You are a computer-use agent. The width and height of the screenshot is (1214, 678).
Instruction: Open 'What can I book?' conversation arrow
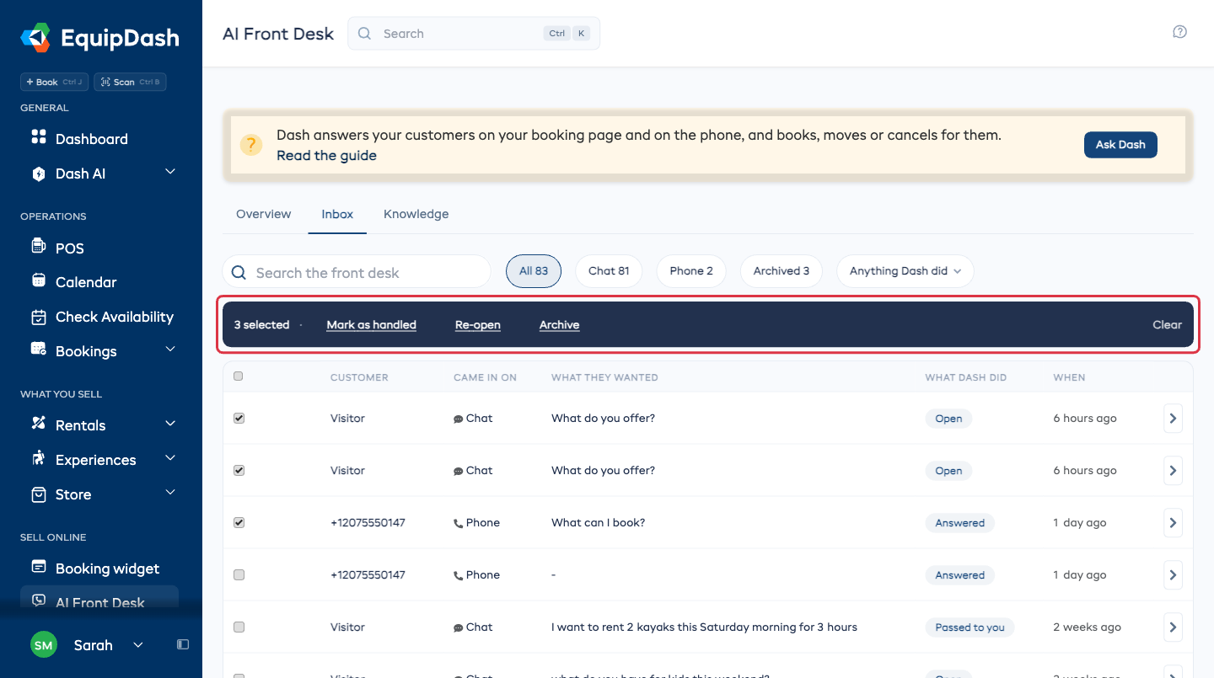[x=1173, y=523]
